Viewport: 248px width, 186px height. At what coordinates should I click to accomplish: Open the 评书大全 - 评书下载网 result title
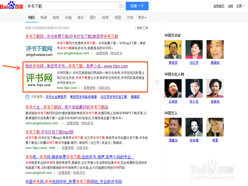67,107
